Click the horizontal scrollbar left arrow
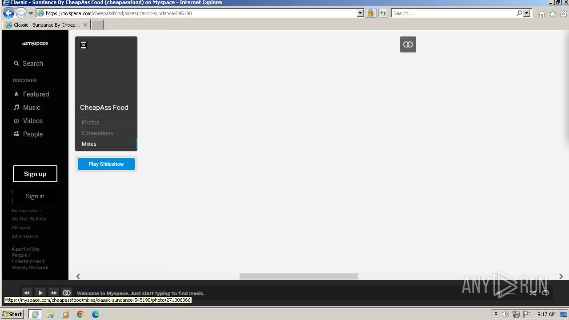 78,276
